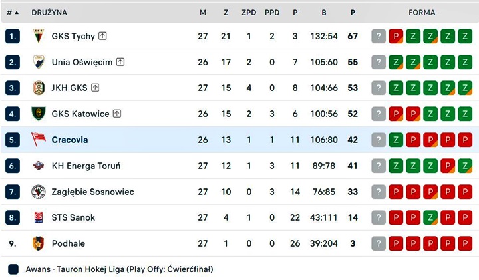Select the DRUŻYNA column header
479x280 pixels.
click(49, 13)
